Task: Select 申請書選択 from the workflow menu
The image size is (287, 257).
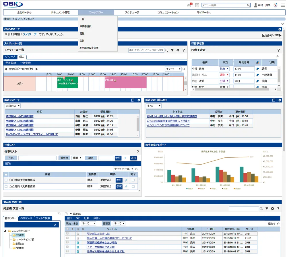Action: click(86, 26)
